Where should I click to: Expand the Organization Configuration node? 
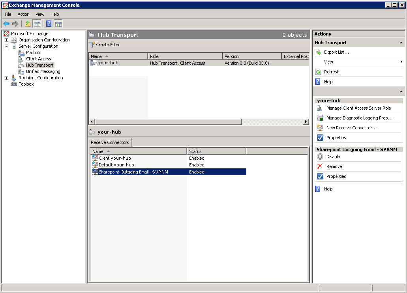pyautogui.click(x=6, y=40)
